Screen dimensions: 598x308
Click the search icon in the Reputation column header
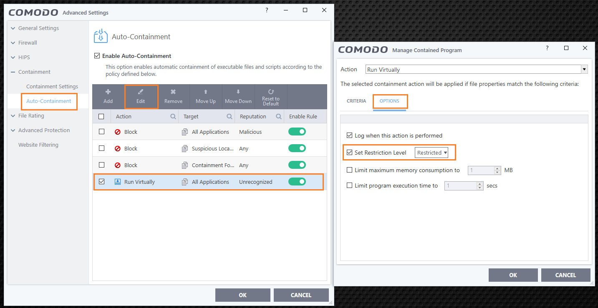click(x=279, y=117)
